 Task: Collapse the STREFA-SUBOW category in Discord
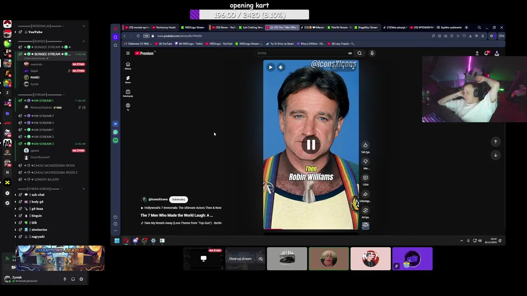click(x=40, y=189)
